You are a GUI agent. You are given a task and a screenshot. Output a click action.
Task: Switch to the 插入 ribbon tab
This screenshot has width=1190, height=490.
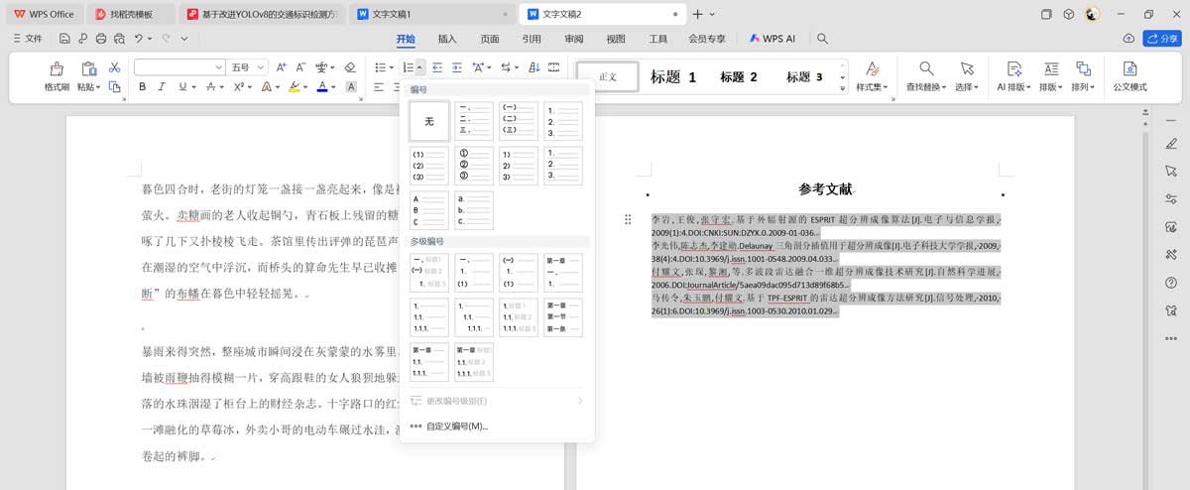click(x=447, y=39)
